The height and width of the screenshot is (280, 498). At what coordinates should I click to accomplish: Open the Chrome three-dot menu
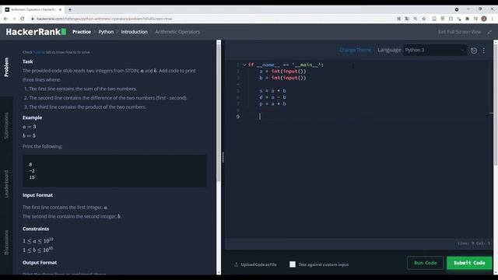pyautogui.click(x=493, y=19)
